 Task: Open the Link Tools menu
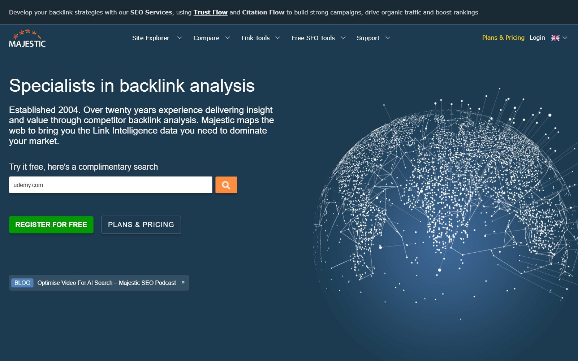click(x=255, y=38)
